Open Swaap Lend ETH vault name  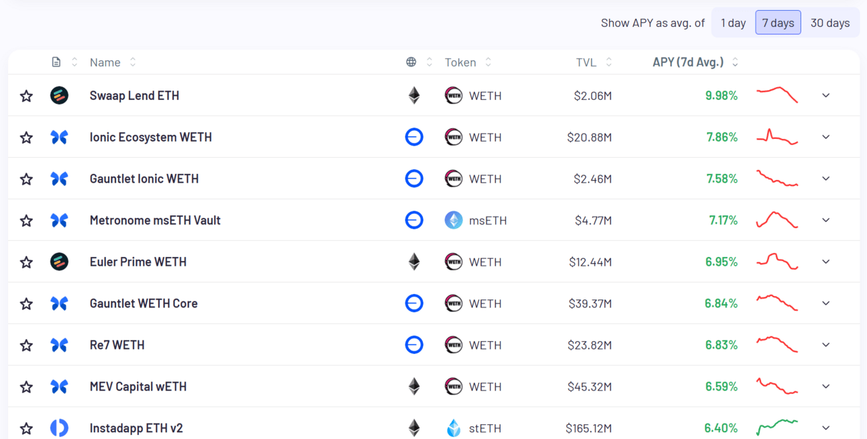pyautogui.click(x=134, y=95)
